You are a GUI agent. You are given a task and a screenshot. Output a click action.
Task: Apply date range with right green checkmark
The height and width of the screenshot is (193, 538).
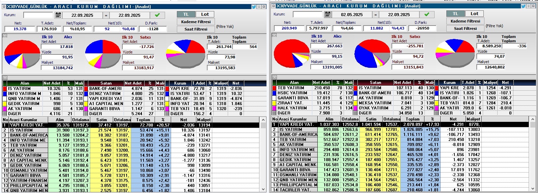click(427, 14)
